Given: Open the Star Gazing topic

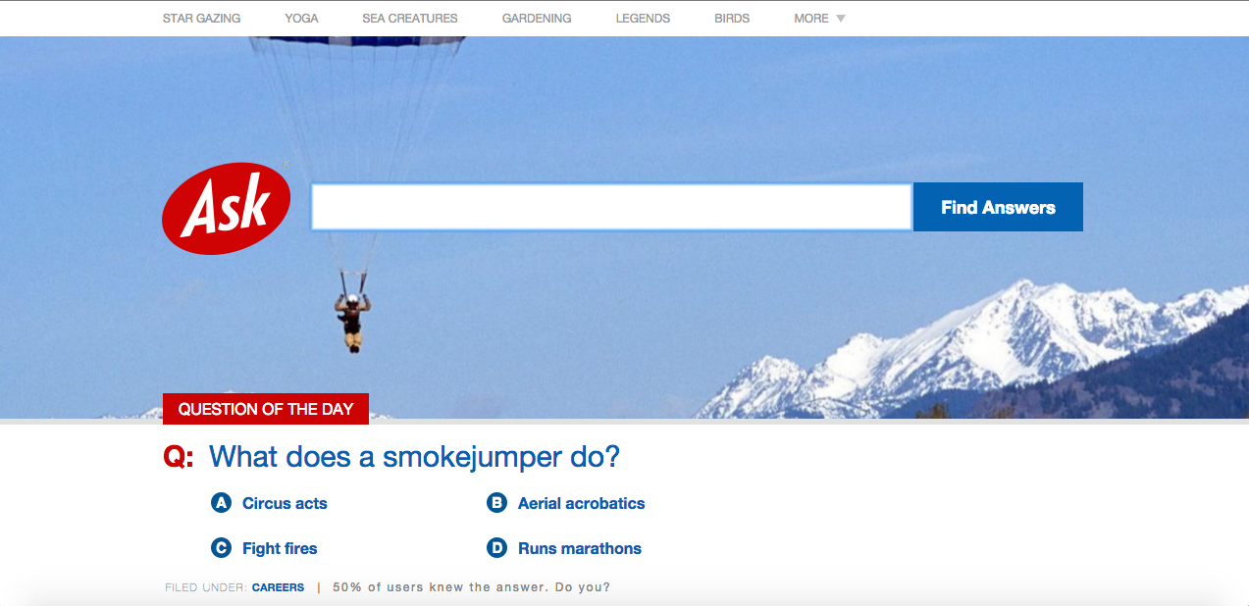Looking at the screenshot, I should point(201,19).
